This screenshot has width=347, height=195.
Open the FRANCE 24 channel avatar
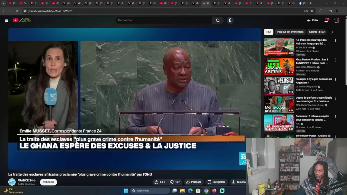[12, 182]
